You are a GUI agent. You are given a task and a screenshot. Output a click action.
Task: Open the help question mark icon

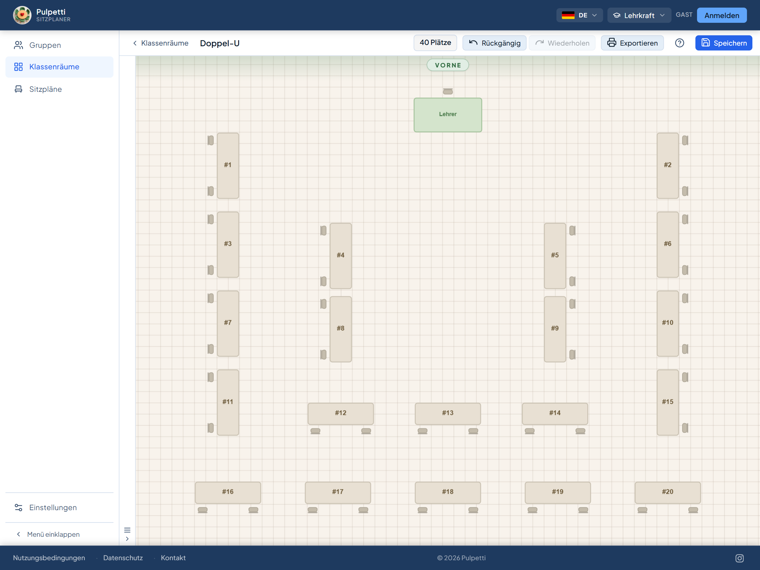679,43
